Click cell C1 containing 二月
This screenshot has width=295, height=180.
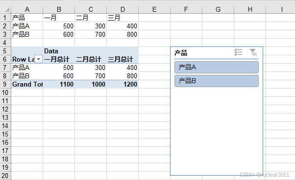click(91, 18)
